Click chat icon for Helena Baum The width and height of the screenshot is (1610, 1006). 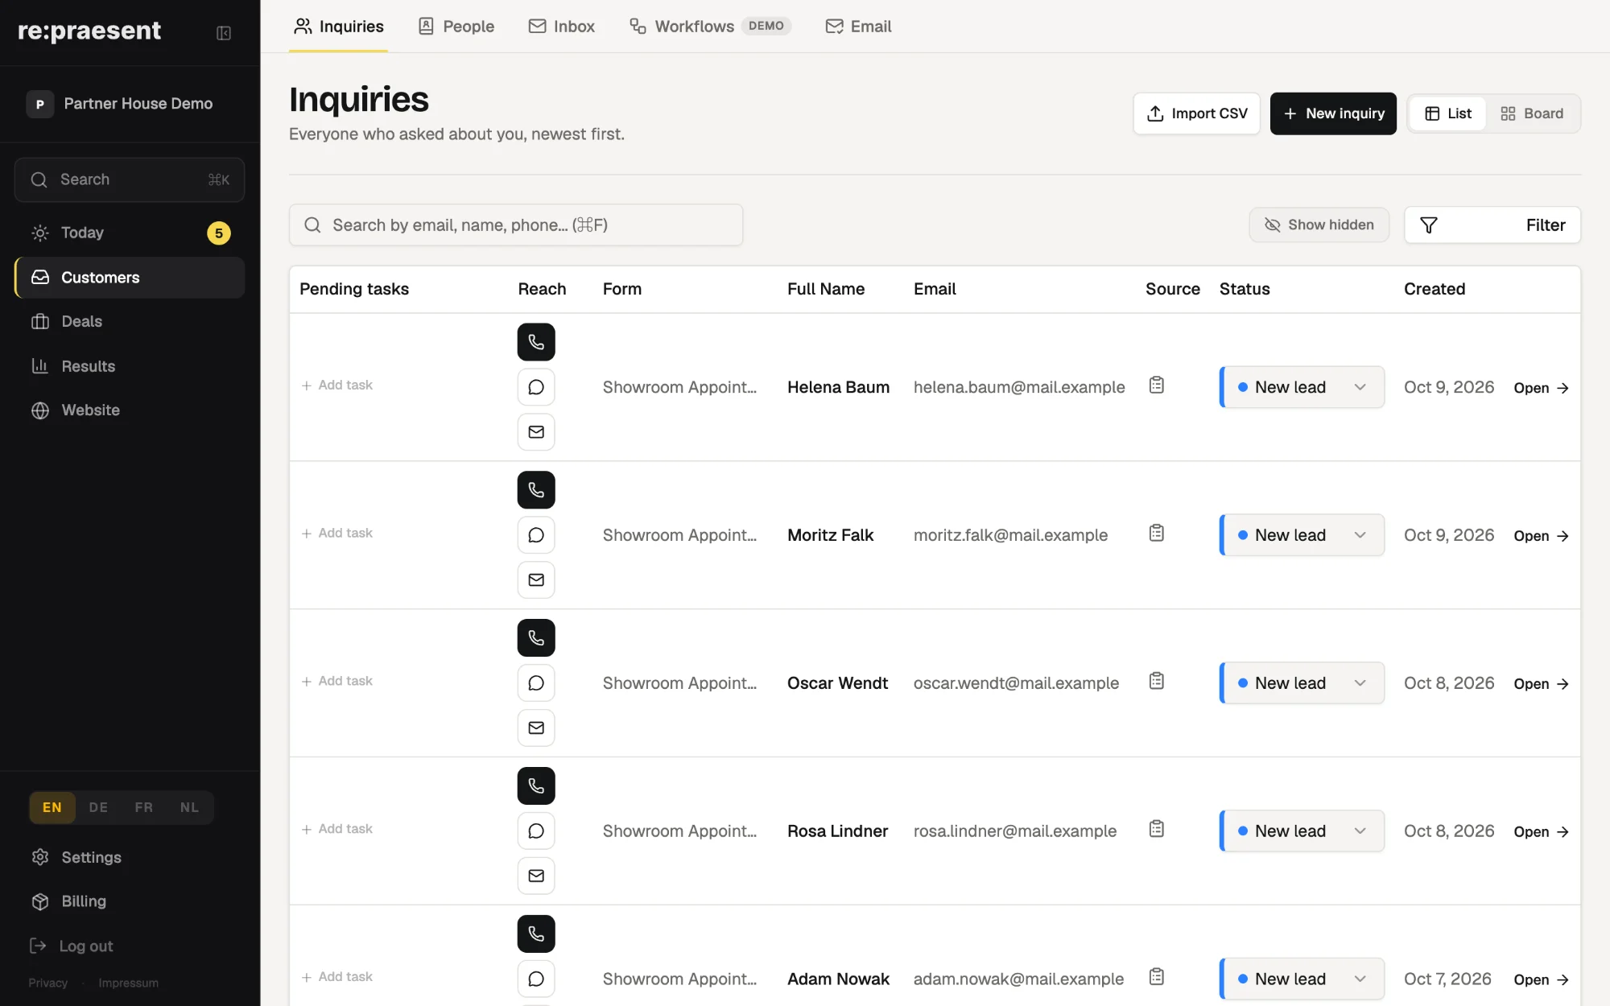point(536,387)
